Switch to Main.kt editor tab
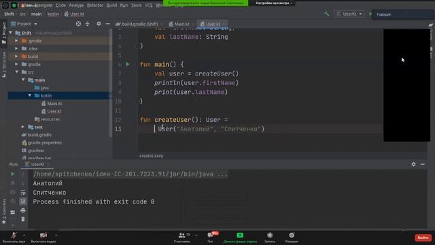Viewport: 435px width, 245px height. (x=181, y=24)
